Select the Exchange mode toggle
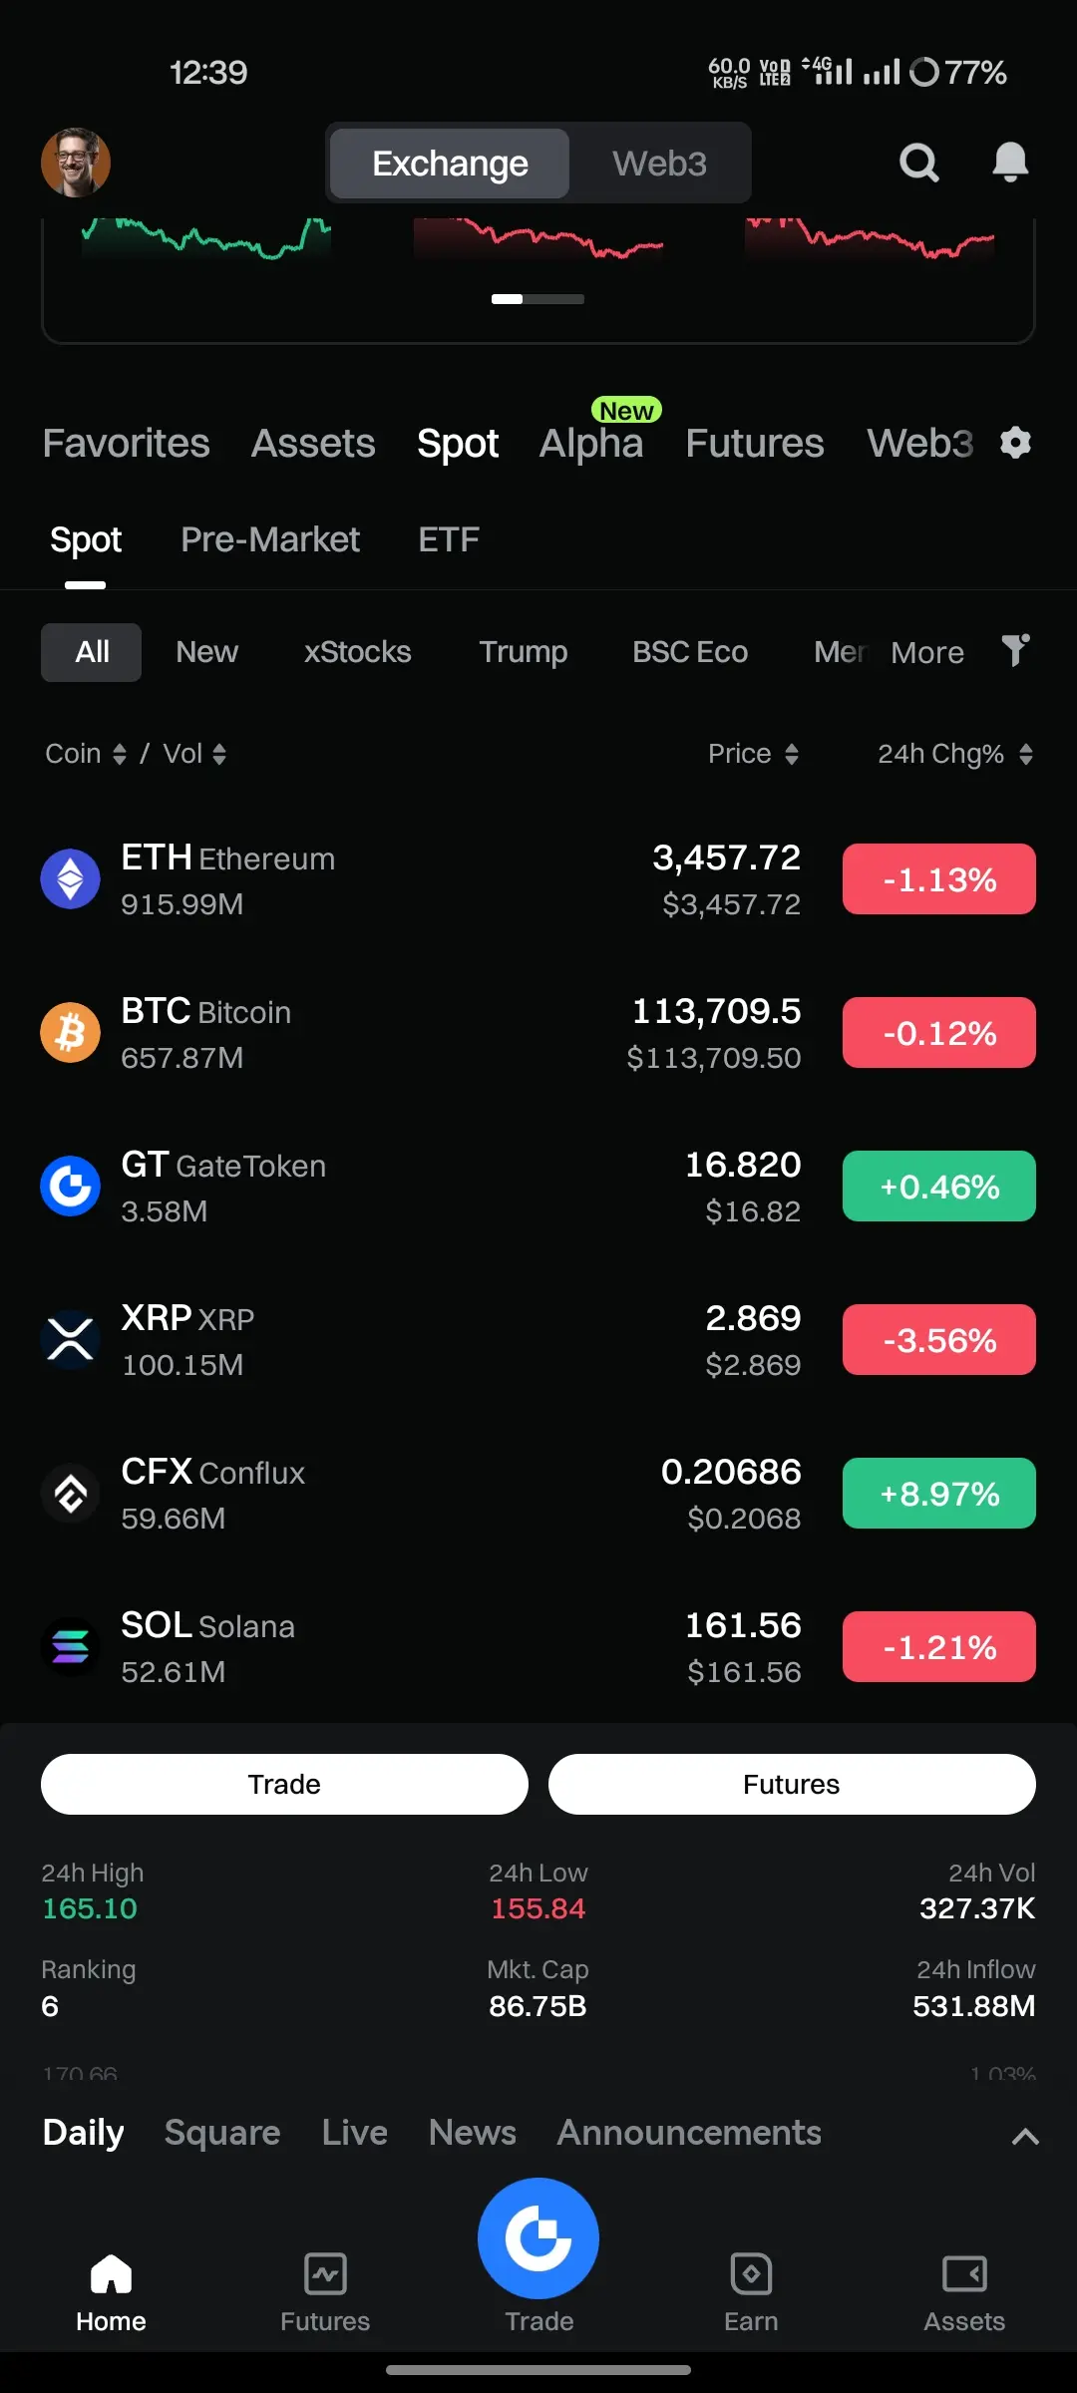This screenshot has height=2393, width=1077. point(450,164)
